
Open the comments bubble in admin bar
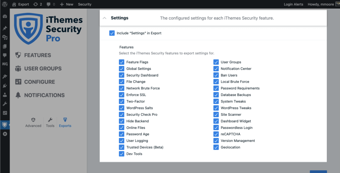[51, 4]
